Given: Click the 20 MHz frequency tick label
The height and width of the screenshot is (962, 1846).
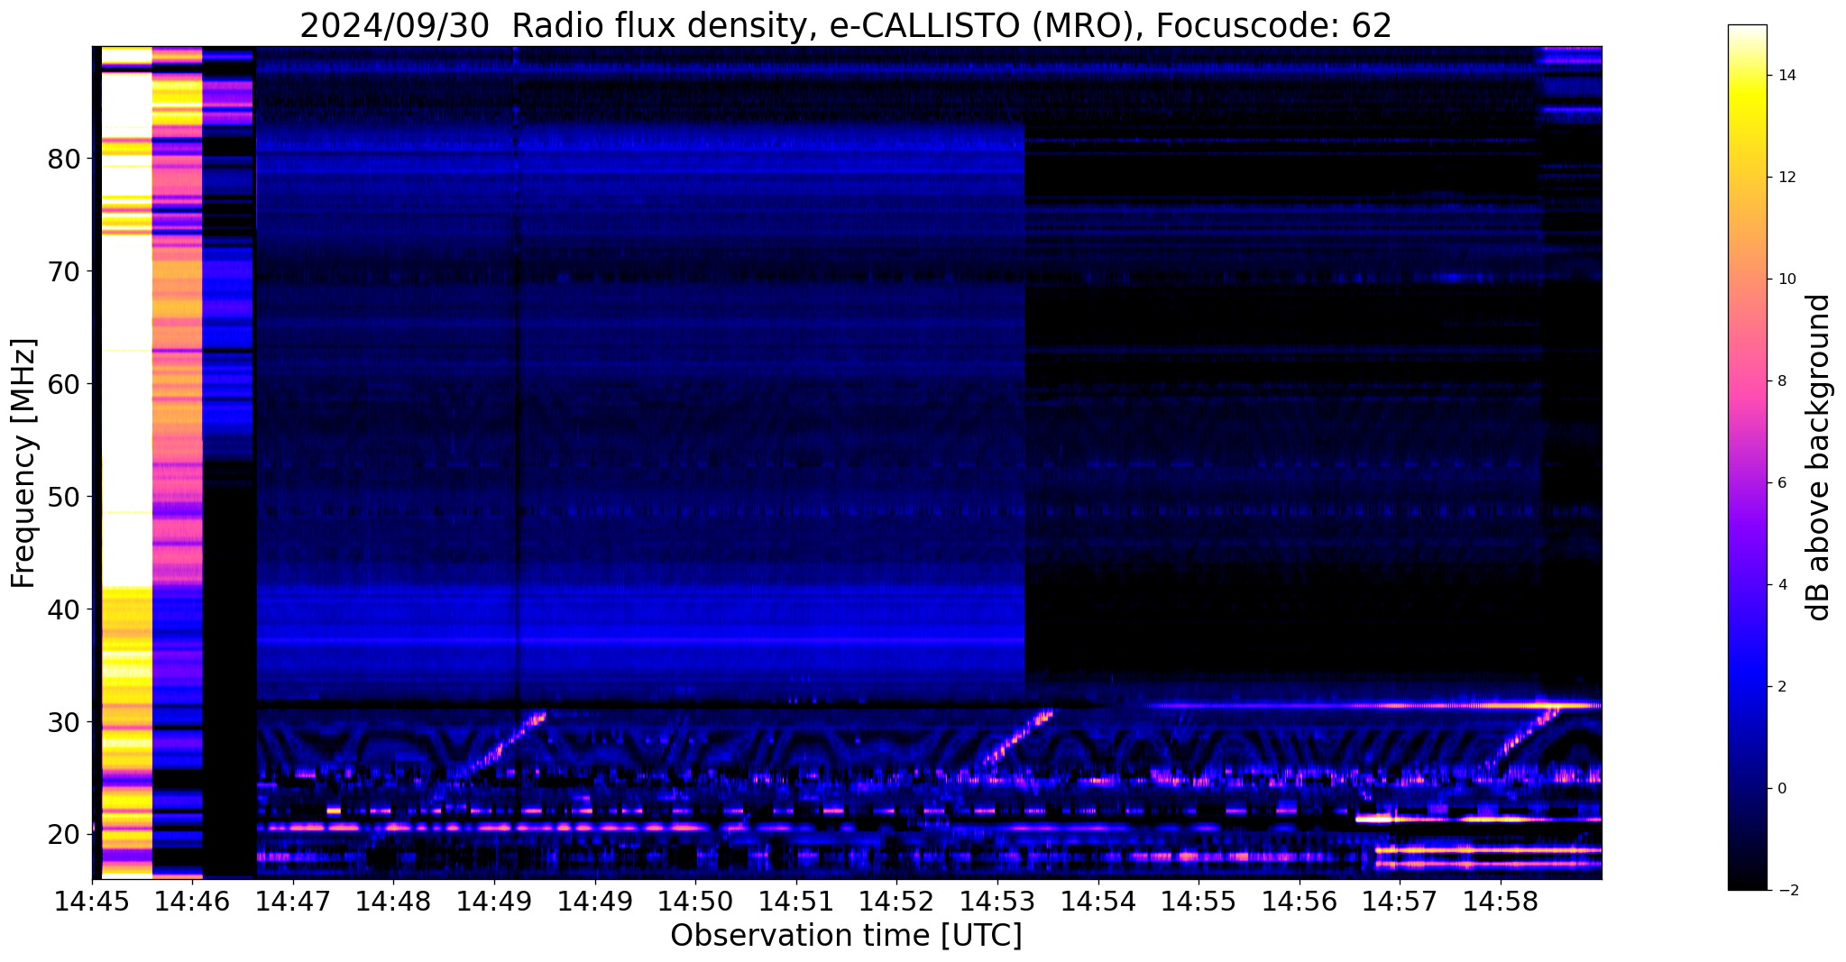Looking at the screenshot, I should [63, 836].
